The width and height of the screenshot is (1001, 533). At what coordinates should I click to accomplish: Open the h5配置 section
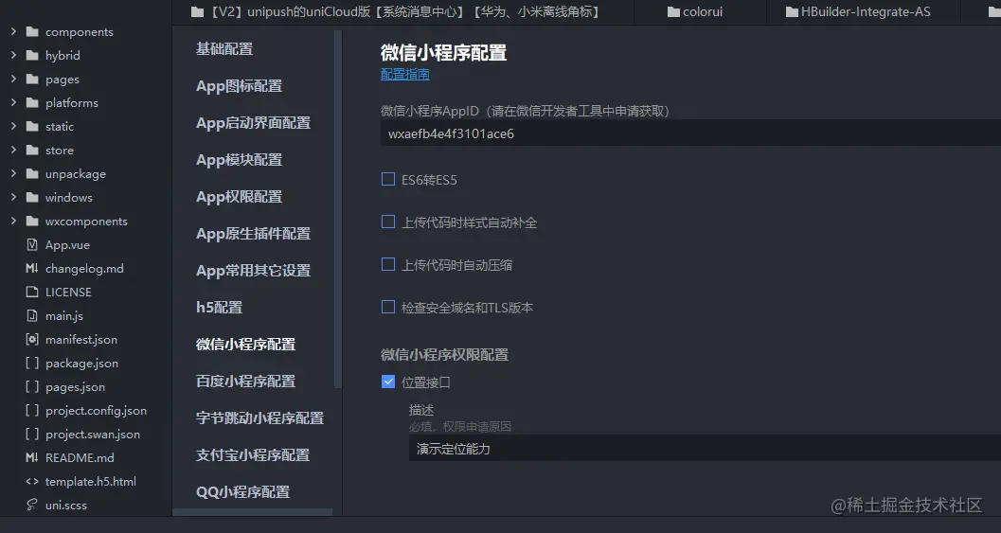[x=219, y=307]
